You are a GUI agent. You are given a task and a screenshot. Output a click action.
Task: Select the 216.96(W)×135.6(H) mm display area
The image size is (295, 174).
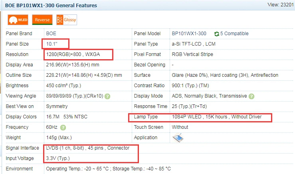coord(73,65)
